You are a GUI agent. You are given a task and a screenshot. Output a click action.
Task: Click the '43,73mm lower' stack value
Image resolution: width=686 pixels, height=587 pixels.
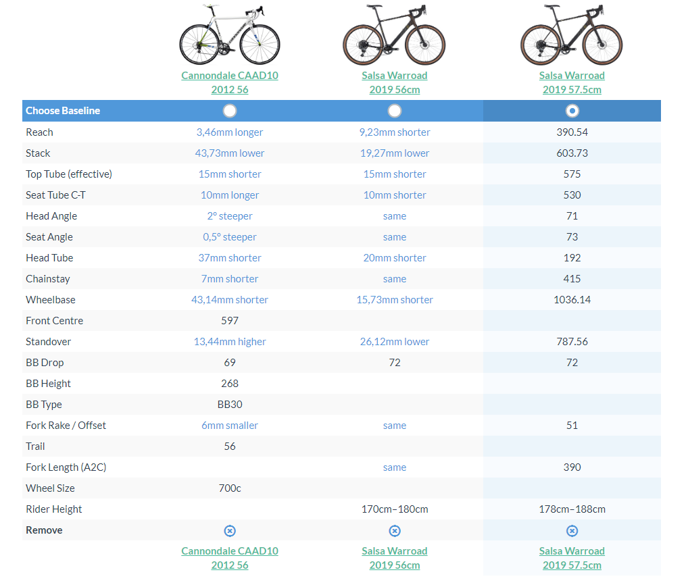tap(230, 153)
